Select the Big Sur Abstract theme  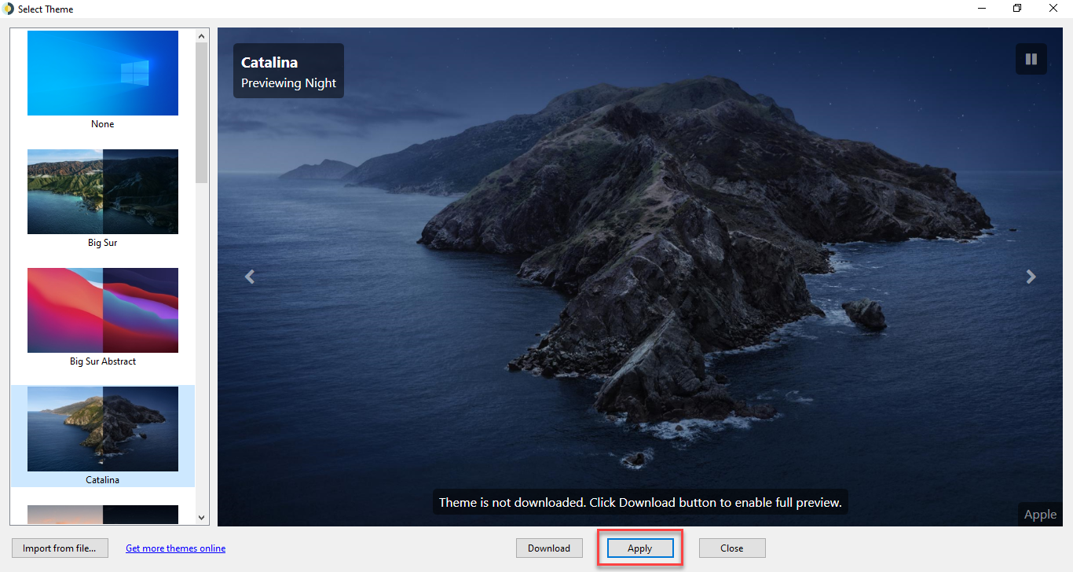pos(102,310)
